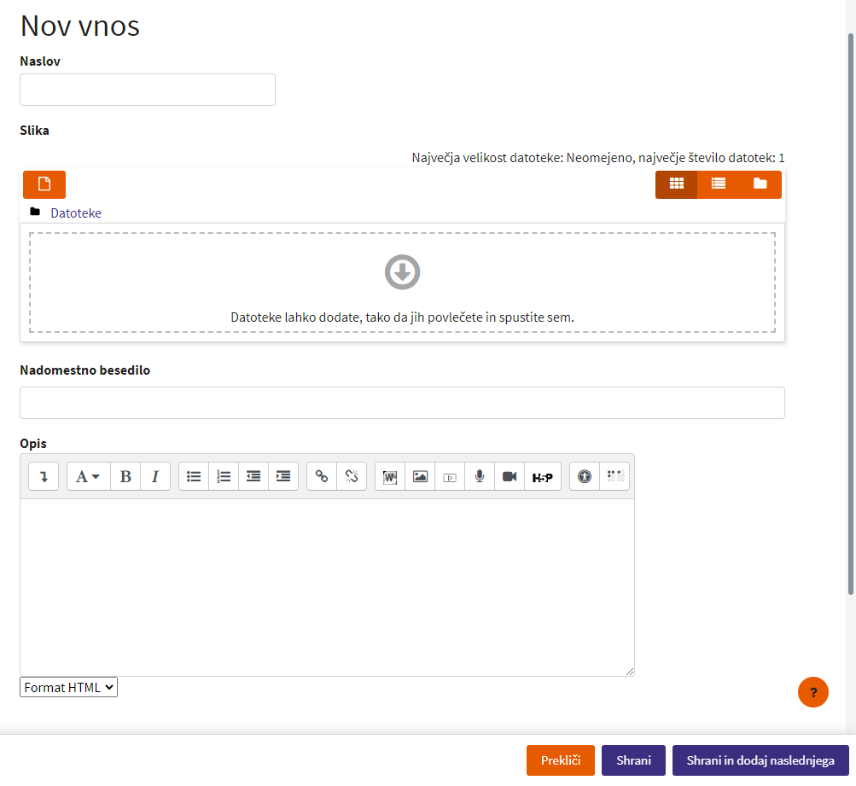This screenshot has height=786, width=856.
Task: Expand the editor toolbar toggle arrow
Action: 44,477
